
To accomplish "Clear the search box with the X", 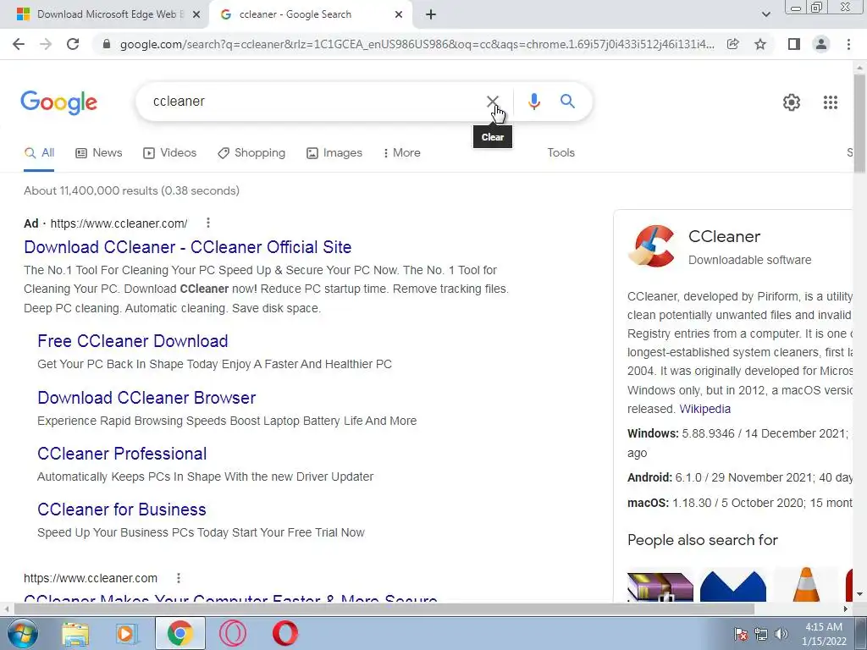I will pos(492,102).
